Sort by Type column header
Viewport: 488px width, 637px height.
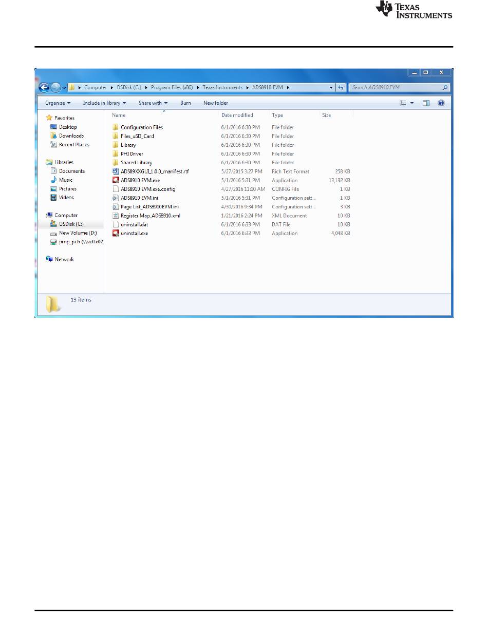pyautogui.click(x=277, y=115)
